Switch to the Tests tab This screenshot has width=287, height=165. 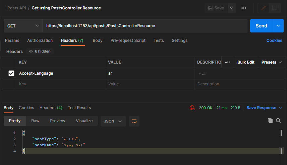click(159, 40)
